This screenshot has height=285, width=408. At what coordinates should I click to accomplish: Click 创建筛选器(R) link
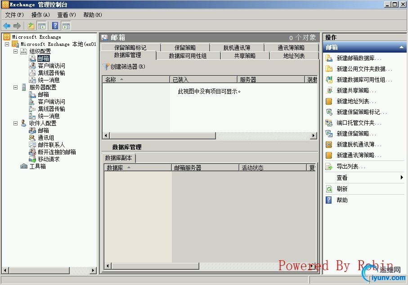[x=128, y=67]
